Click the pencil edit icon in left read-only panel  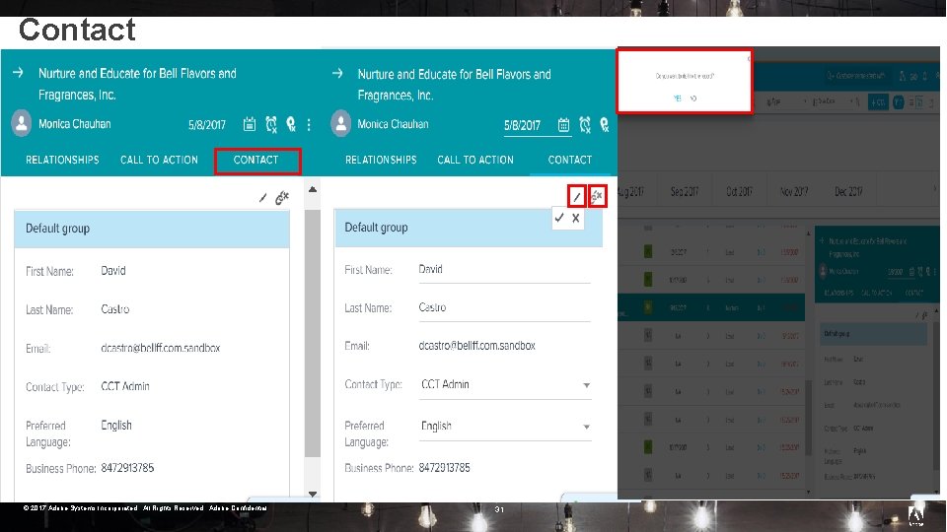[x=262, y=198]
